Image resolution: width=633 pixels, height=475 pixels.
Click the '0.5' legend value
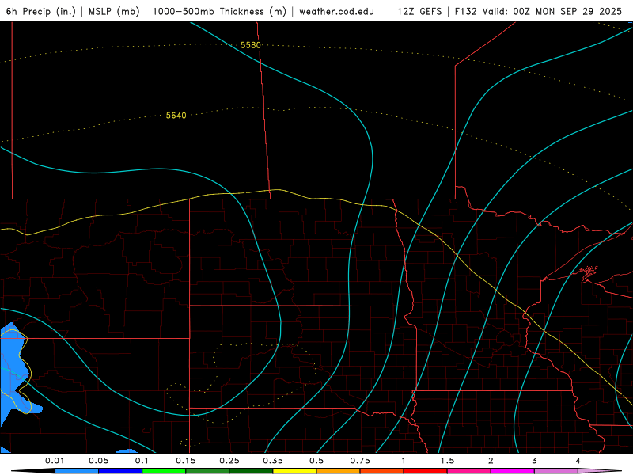(316, 461)
